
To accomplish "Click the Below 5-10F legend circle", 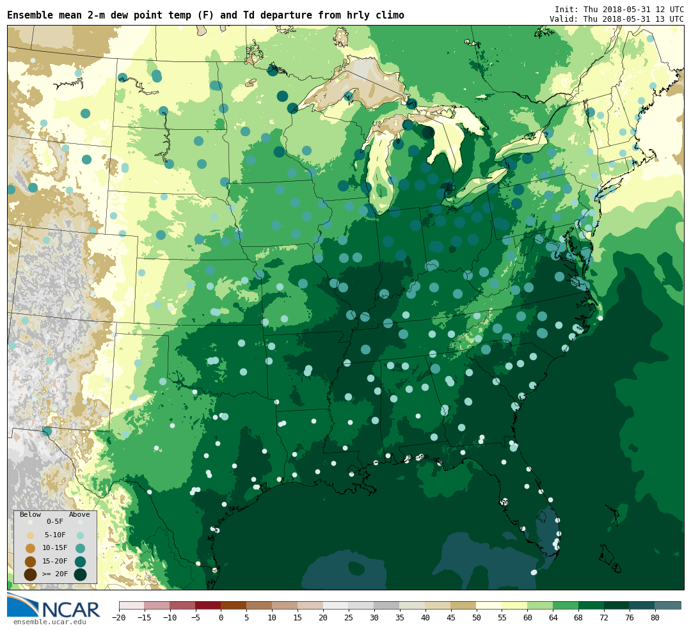I will click(x=31, y=536).
